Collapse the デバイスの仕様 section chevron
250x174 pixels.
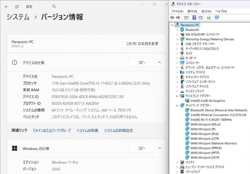tap(159, 62)
